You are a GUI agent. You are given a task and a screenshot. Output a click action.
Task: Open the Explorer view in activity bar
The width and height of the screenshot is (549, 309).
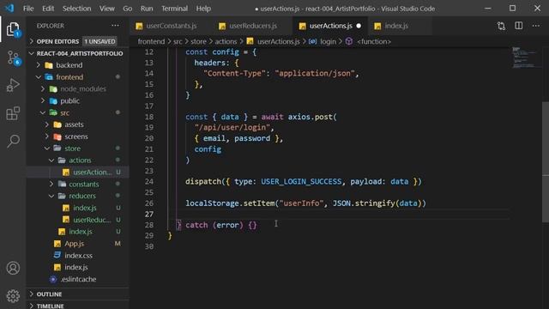(13, 29)
